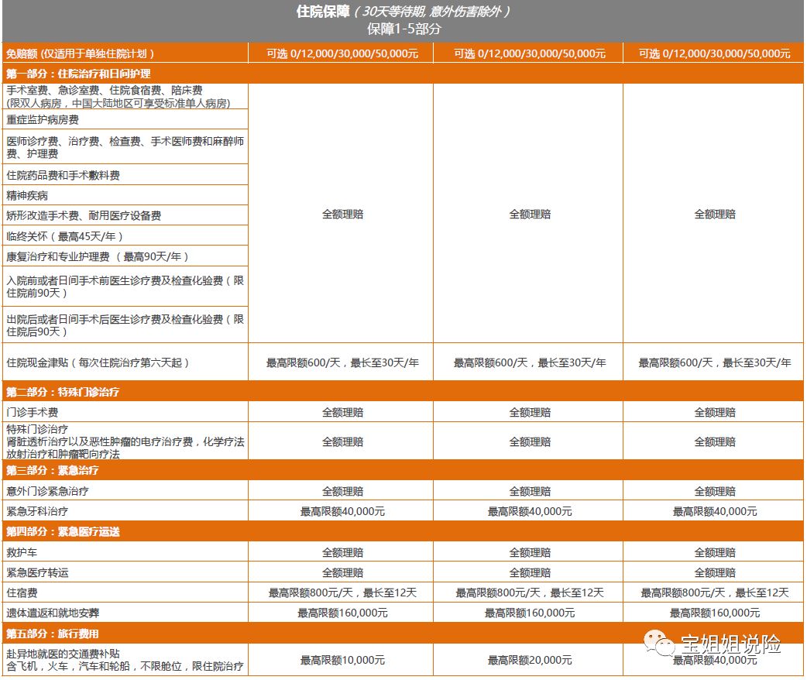
Task: Click the 第四部分：紧急医疗运送 section header
Action: (x=403, y=531)
